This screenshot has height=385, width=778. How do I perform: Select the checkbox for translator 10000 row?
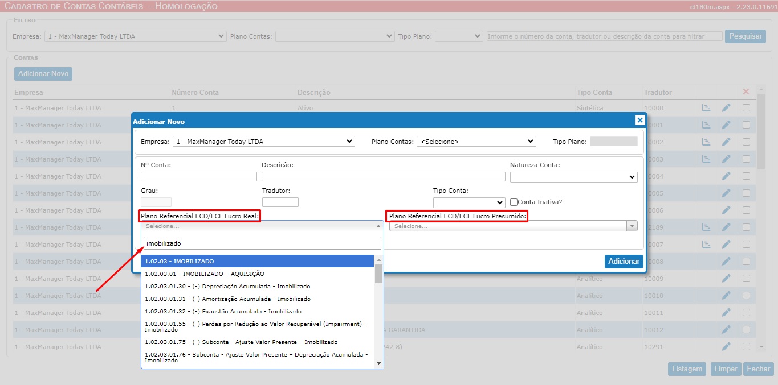pyautogui.click(x=746, y=108)
